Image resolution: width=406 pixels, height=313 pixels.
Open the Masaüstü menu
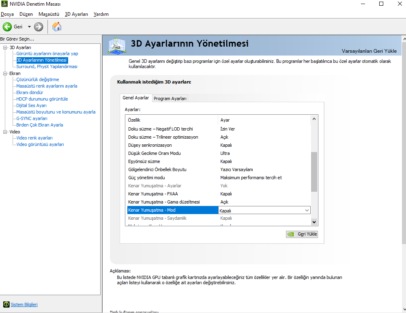tap(49, 14)
